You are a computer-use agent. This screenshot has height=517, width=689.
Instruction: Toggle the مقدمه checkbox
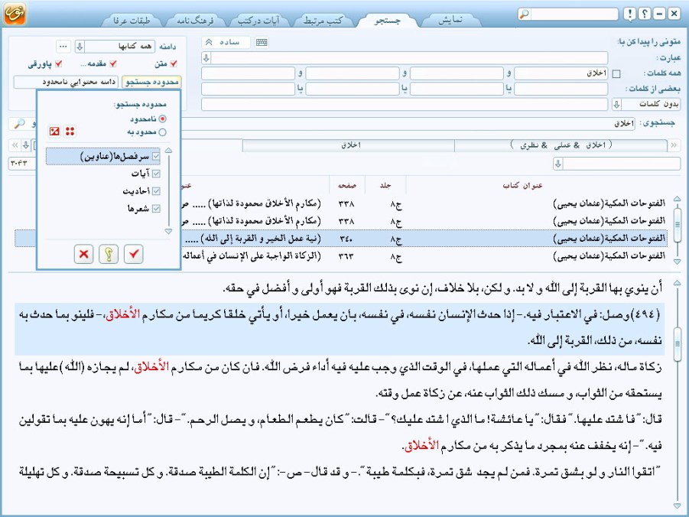click(x=113, y=63)
